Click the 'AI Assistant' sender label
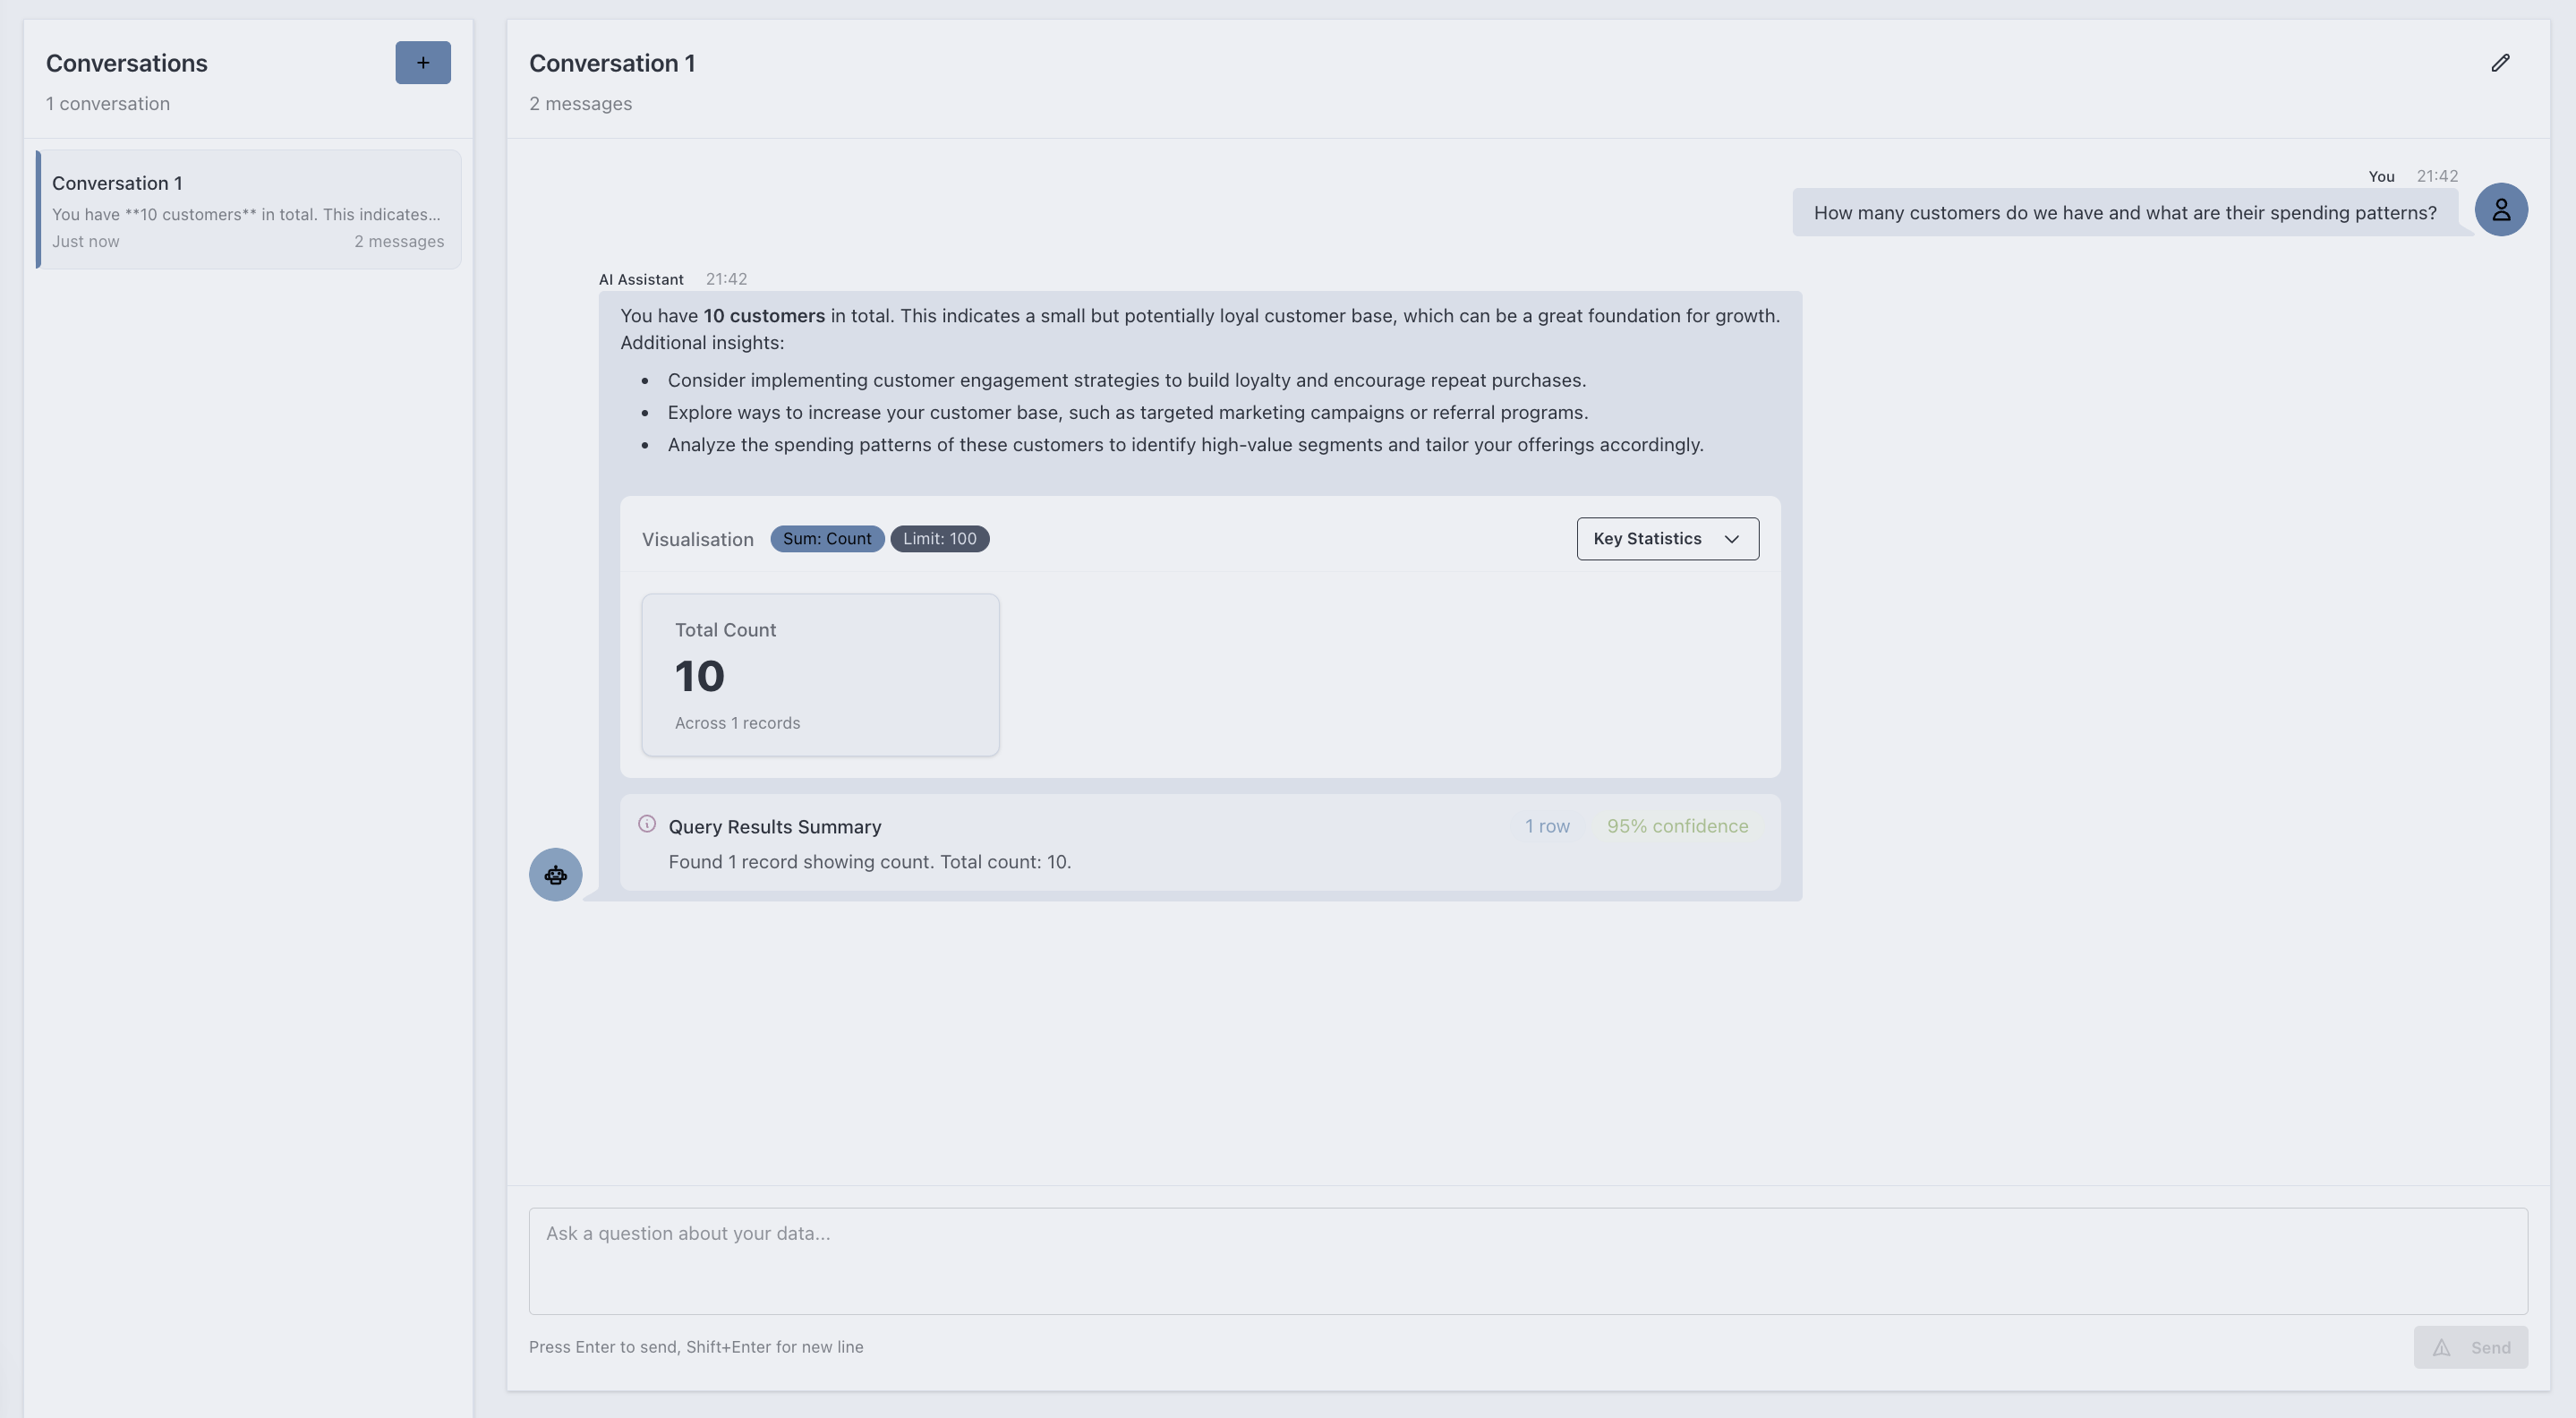Image resolution: width=2576 pixels, height=1418 pixels. coord(641,279)
